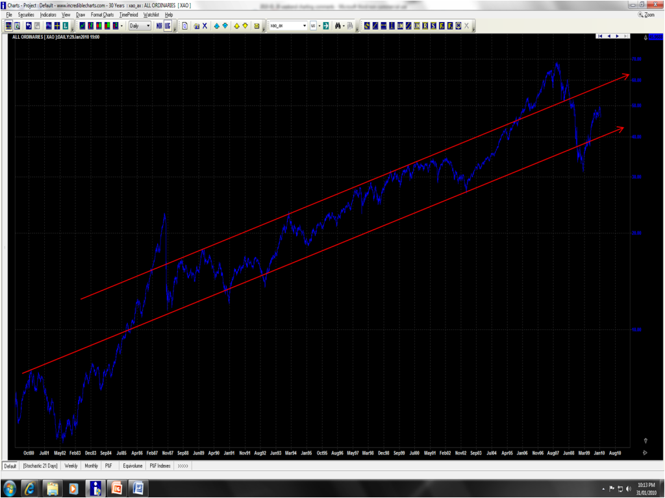
Task: Switch to the Weekly tab
Action: click(x=71, y=466)
